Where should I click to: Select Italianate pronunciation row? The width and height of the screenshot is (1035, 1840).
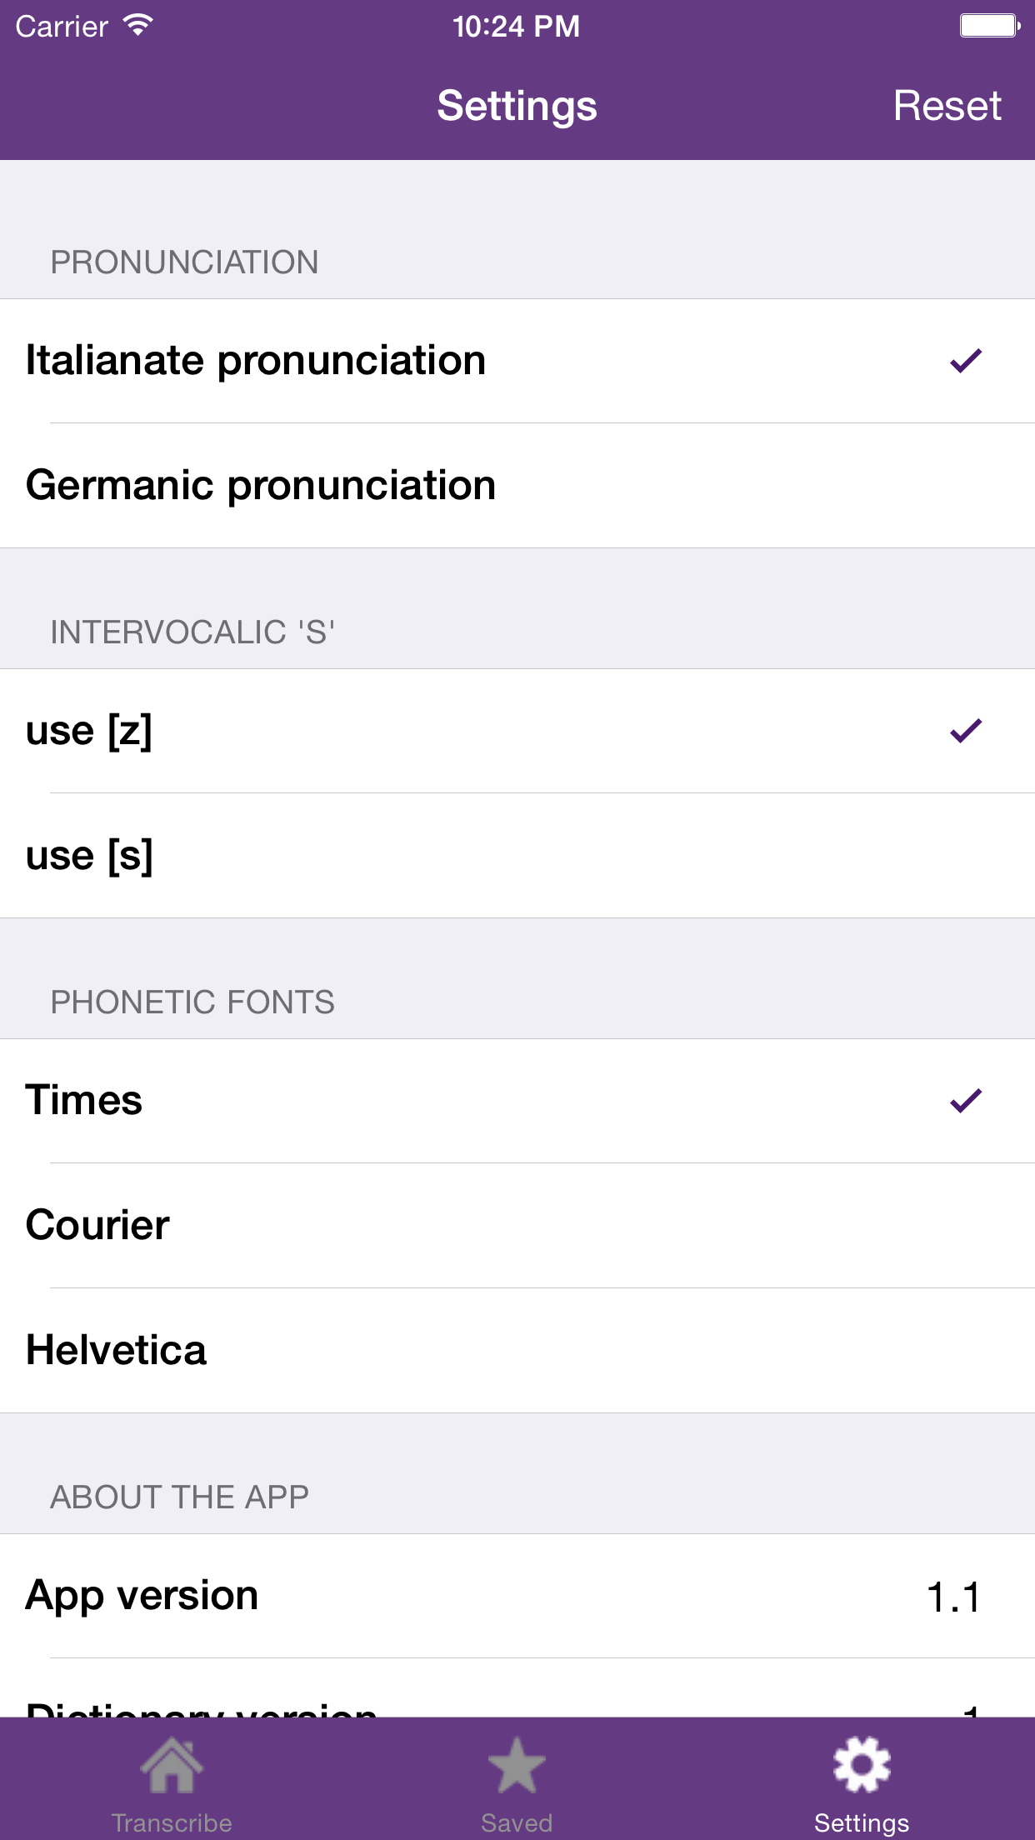tap(517, 361)
